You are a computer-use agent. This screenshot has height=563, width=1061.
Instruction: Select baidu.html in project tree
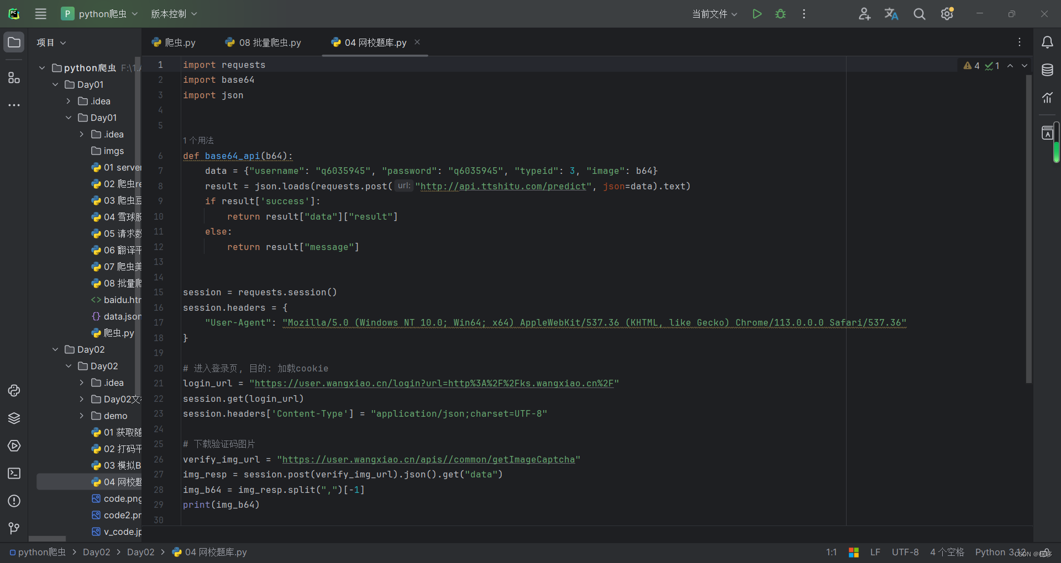click(x=116, y=300)
